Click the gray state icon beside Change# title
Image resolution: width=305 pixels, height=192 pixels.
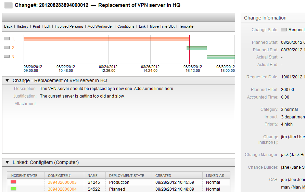coord(9,5)
